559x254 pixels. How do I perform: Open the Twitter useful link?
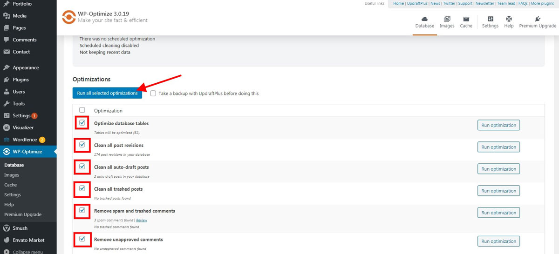[x=449, y=3]
